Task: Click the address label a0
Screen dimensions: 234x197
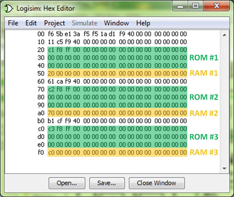Action: pos(41,113)
